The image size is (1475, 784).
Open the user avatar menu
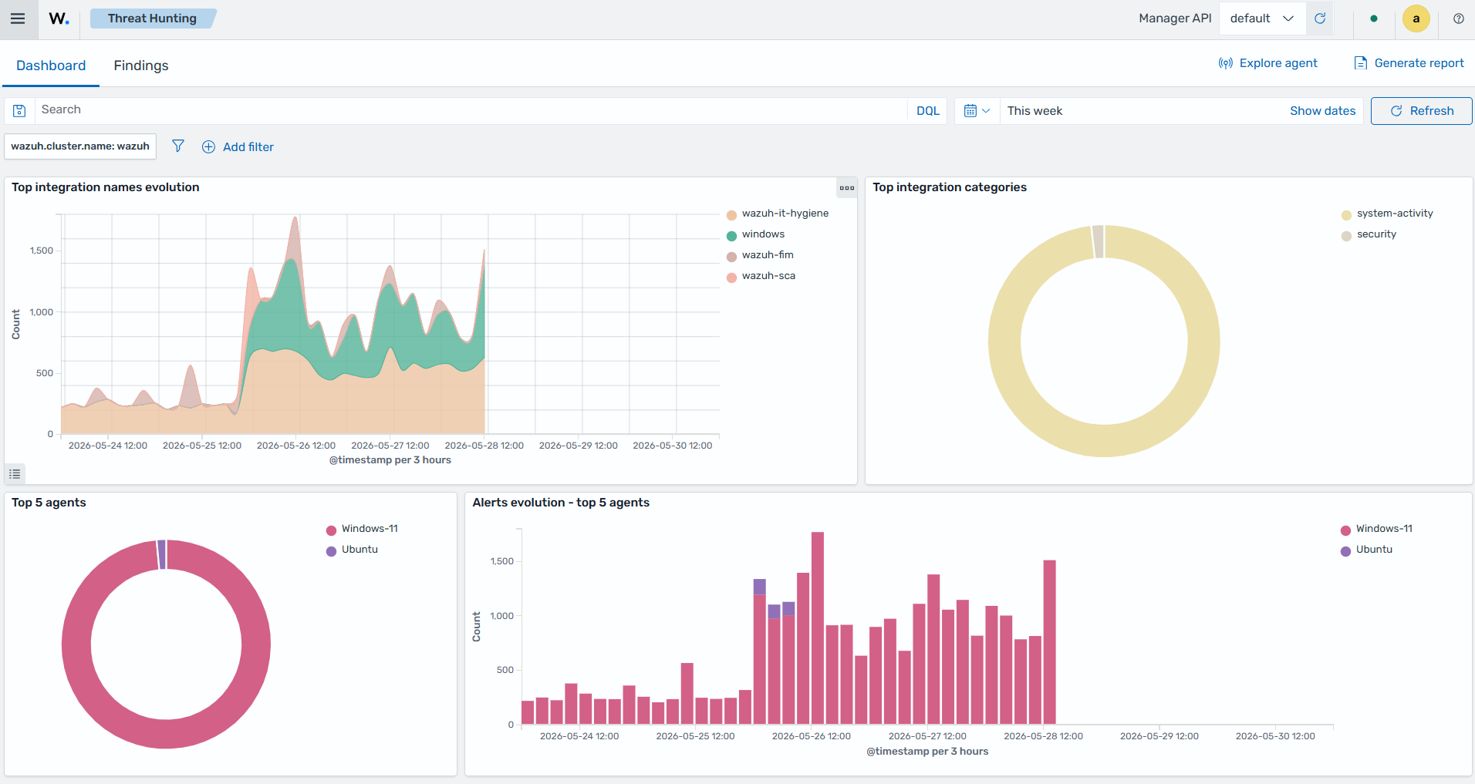pyautogui.click(x=1416, y=19)
